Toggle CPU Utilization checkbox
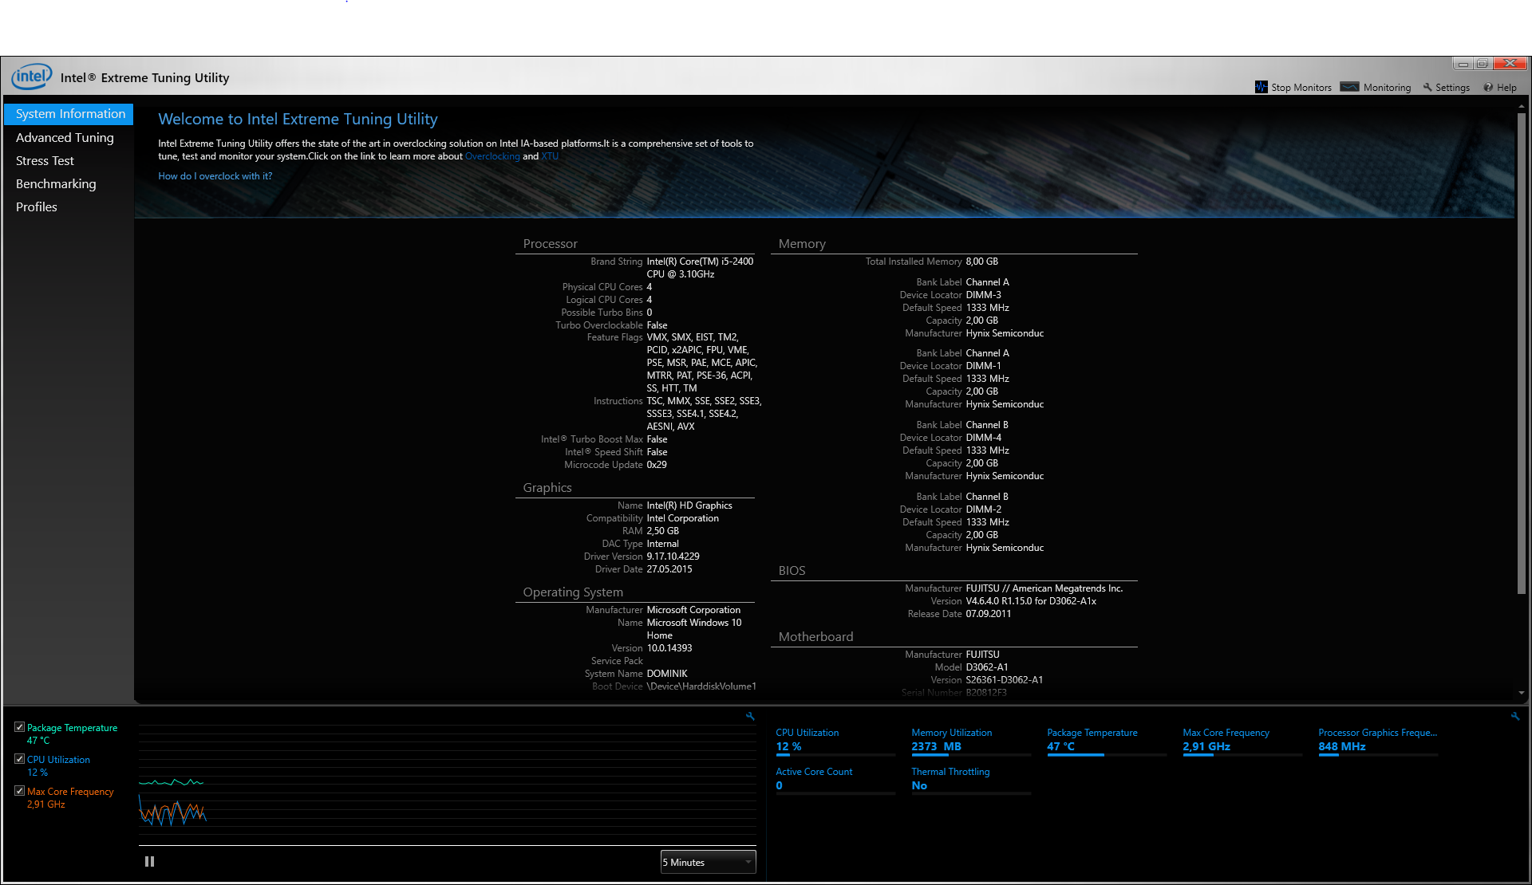Viewport: 1532px width, 885px height. (19, 759)
